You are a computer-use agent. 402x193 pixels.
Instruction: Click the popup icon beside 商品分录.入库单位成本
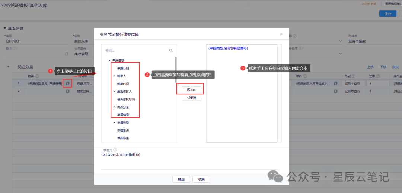336,83
